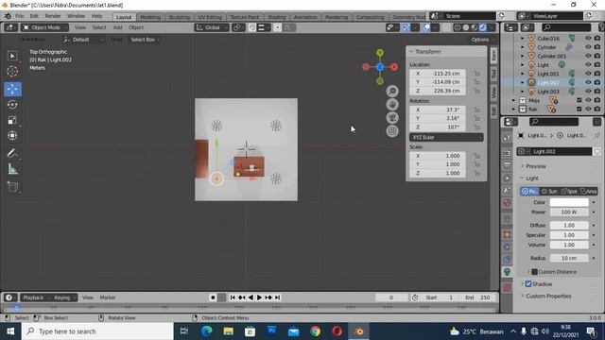Image resolution: width=605 pixels, height=340 pixels.
Task: Toggle render camera icon for Light.003
Action: [x=597, y=92]
